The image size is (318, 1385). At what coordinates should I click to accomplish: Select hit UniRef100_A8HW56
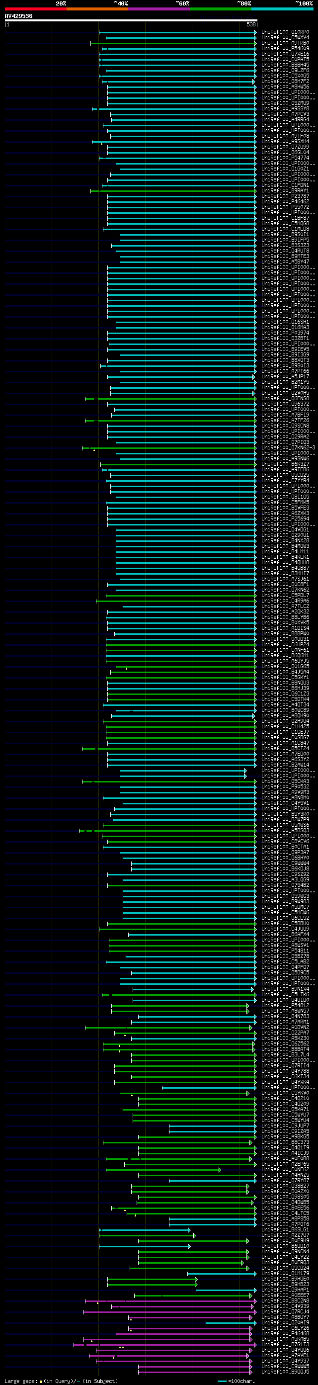285,87
